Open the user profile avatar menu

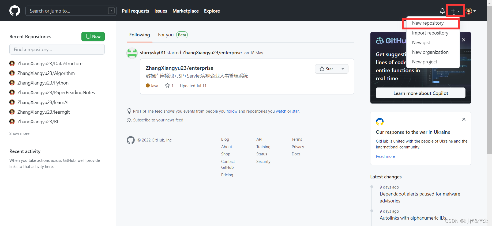pos(470,11)
